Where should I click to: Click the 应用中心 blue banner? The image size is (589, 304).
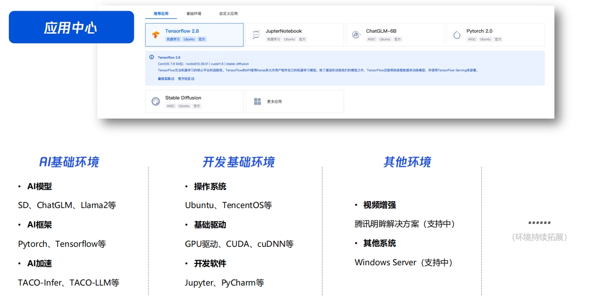(x=71, y=27)
